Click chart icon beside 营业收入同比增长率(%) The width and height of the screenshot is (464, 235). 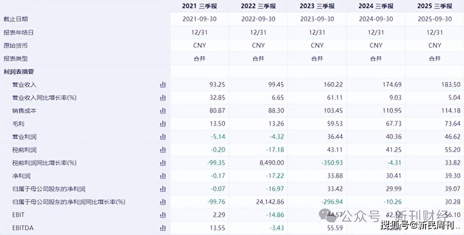click(x=163, y=98)
